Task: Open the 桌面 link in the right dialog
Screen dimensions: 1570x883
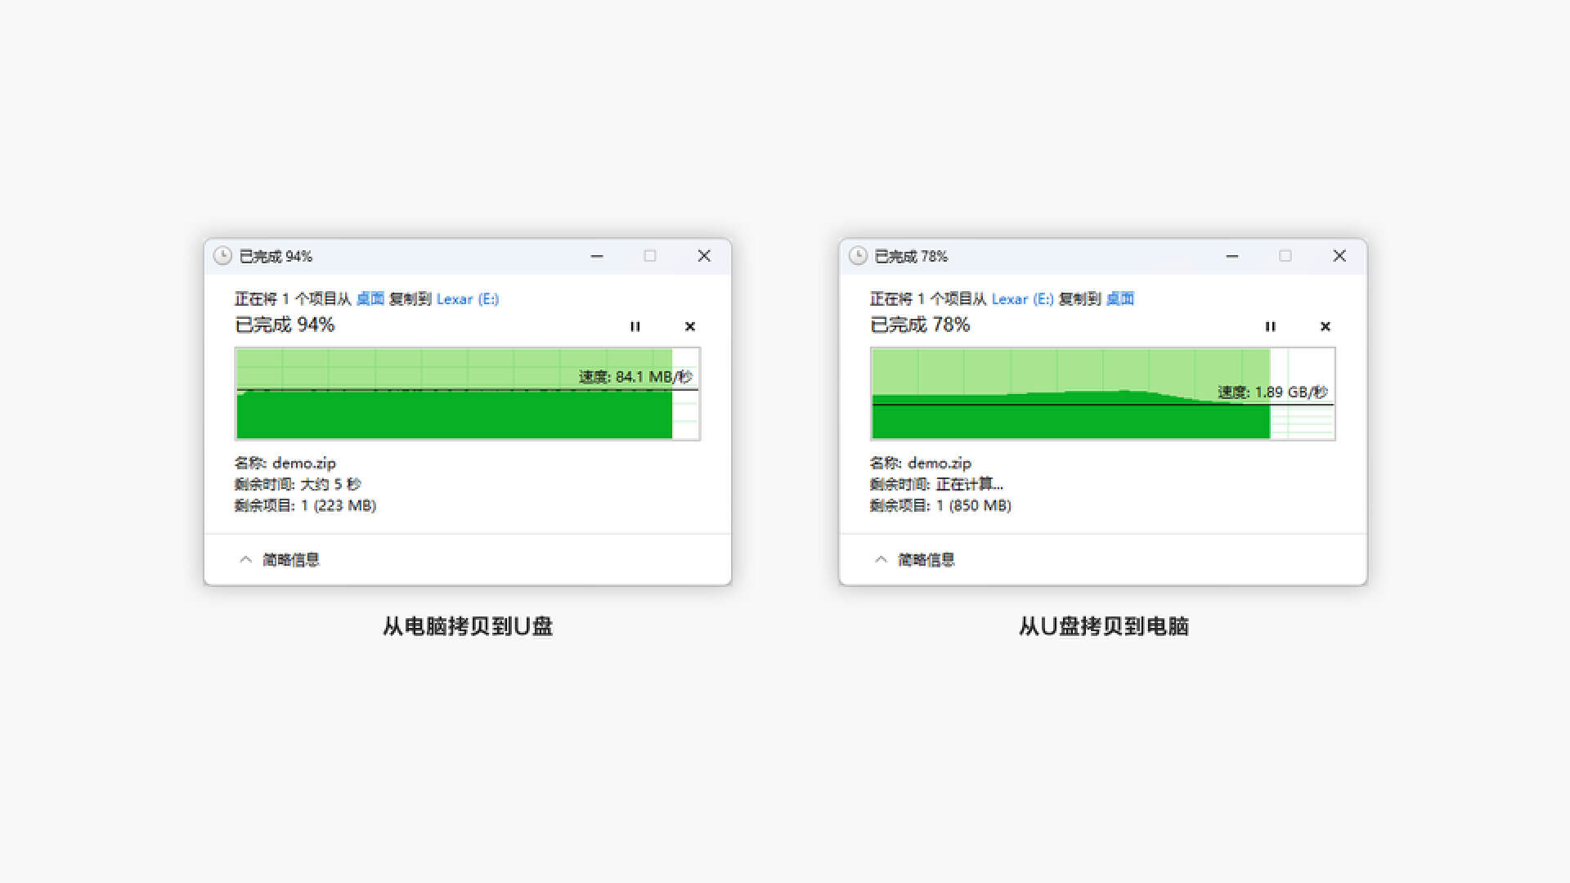Action: pyautogui.click(x=1120, y=298)
